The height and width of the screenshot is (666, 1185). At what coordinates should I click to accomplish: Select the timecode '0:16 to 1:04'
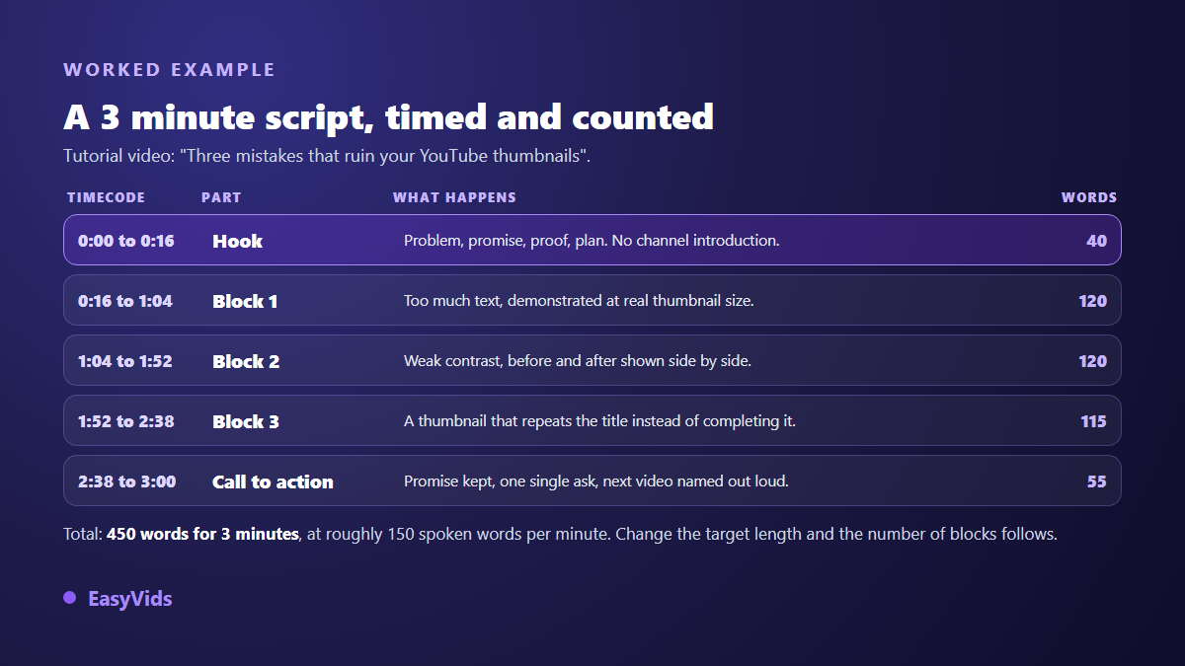pyautogui.click(x=125, y=301)
